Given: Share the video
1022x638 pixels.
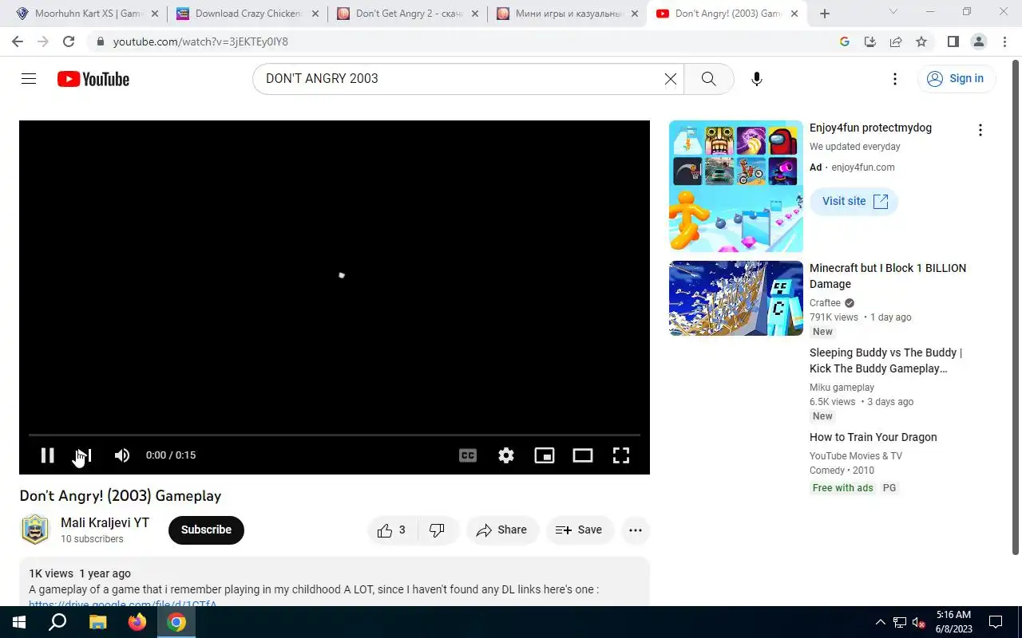Looking at the screenshot, I should pos(502,530).
